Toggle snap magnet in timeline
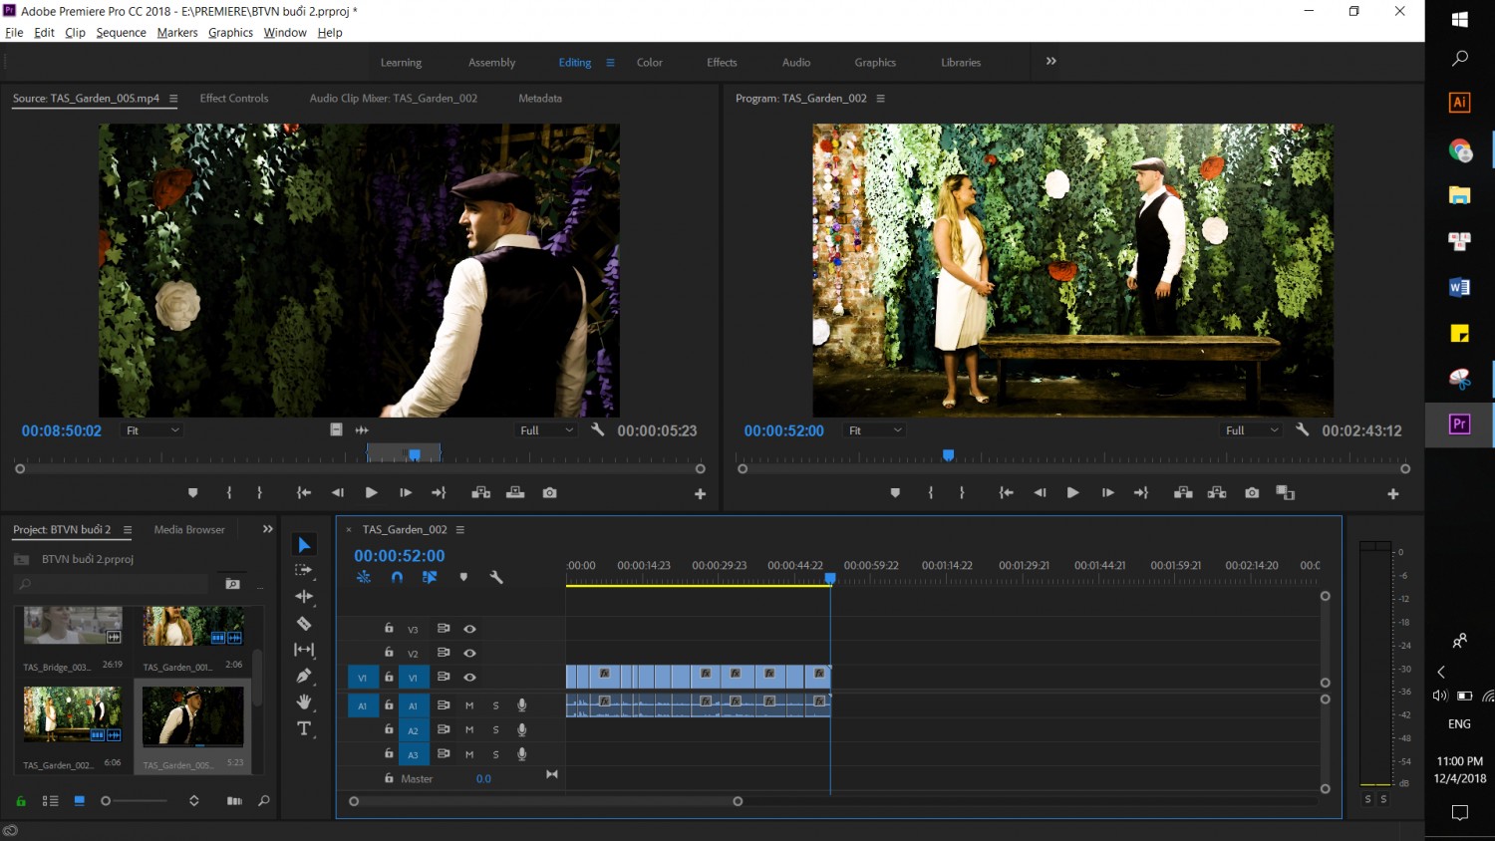 point(397,577)
